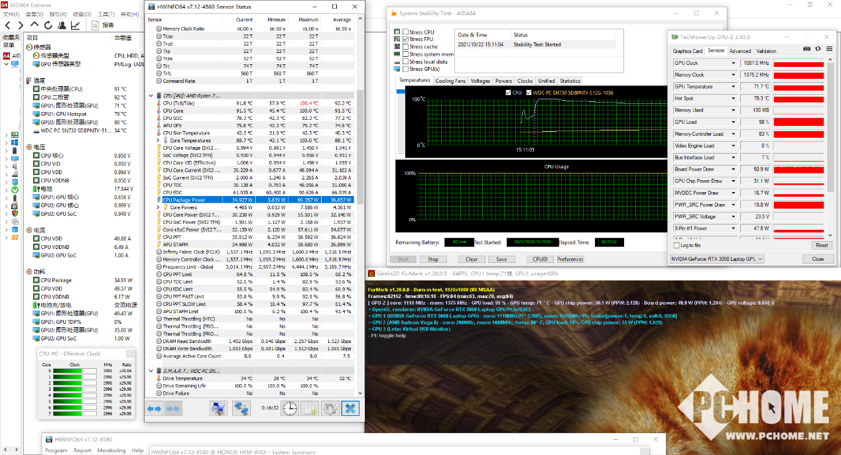Image resolution: width=841 pixels, height=455 pixels.
Task: Open the Board Power Draw dropdown
Action: click(x=734, y=170)
